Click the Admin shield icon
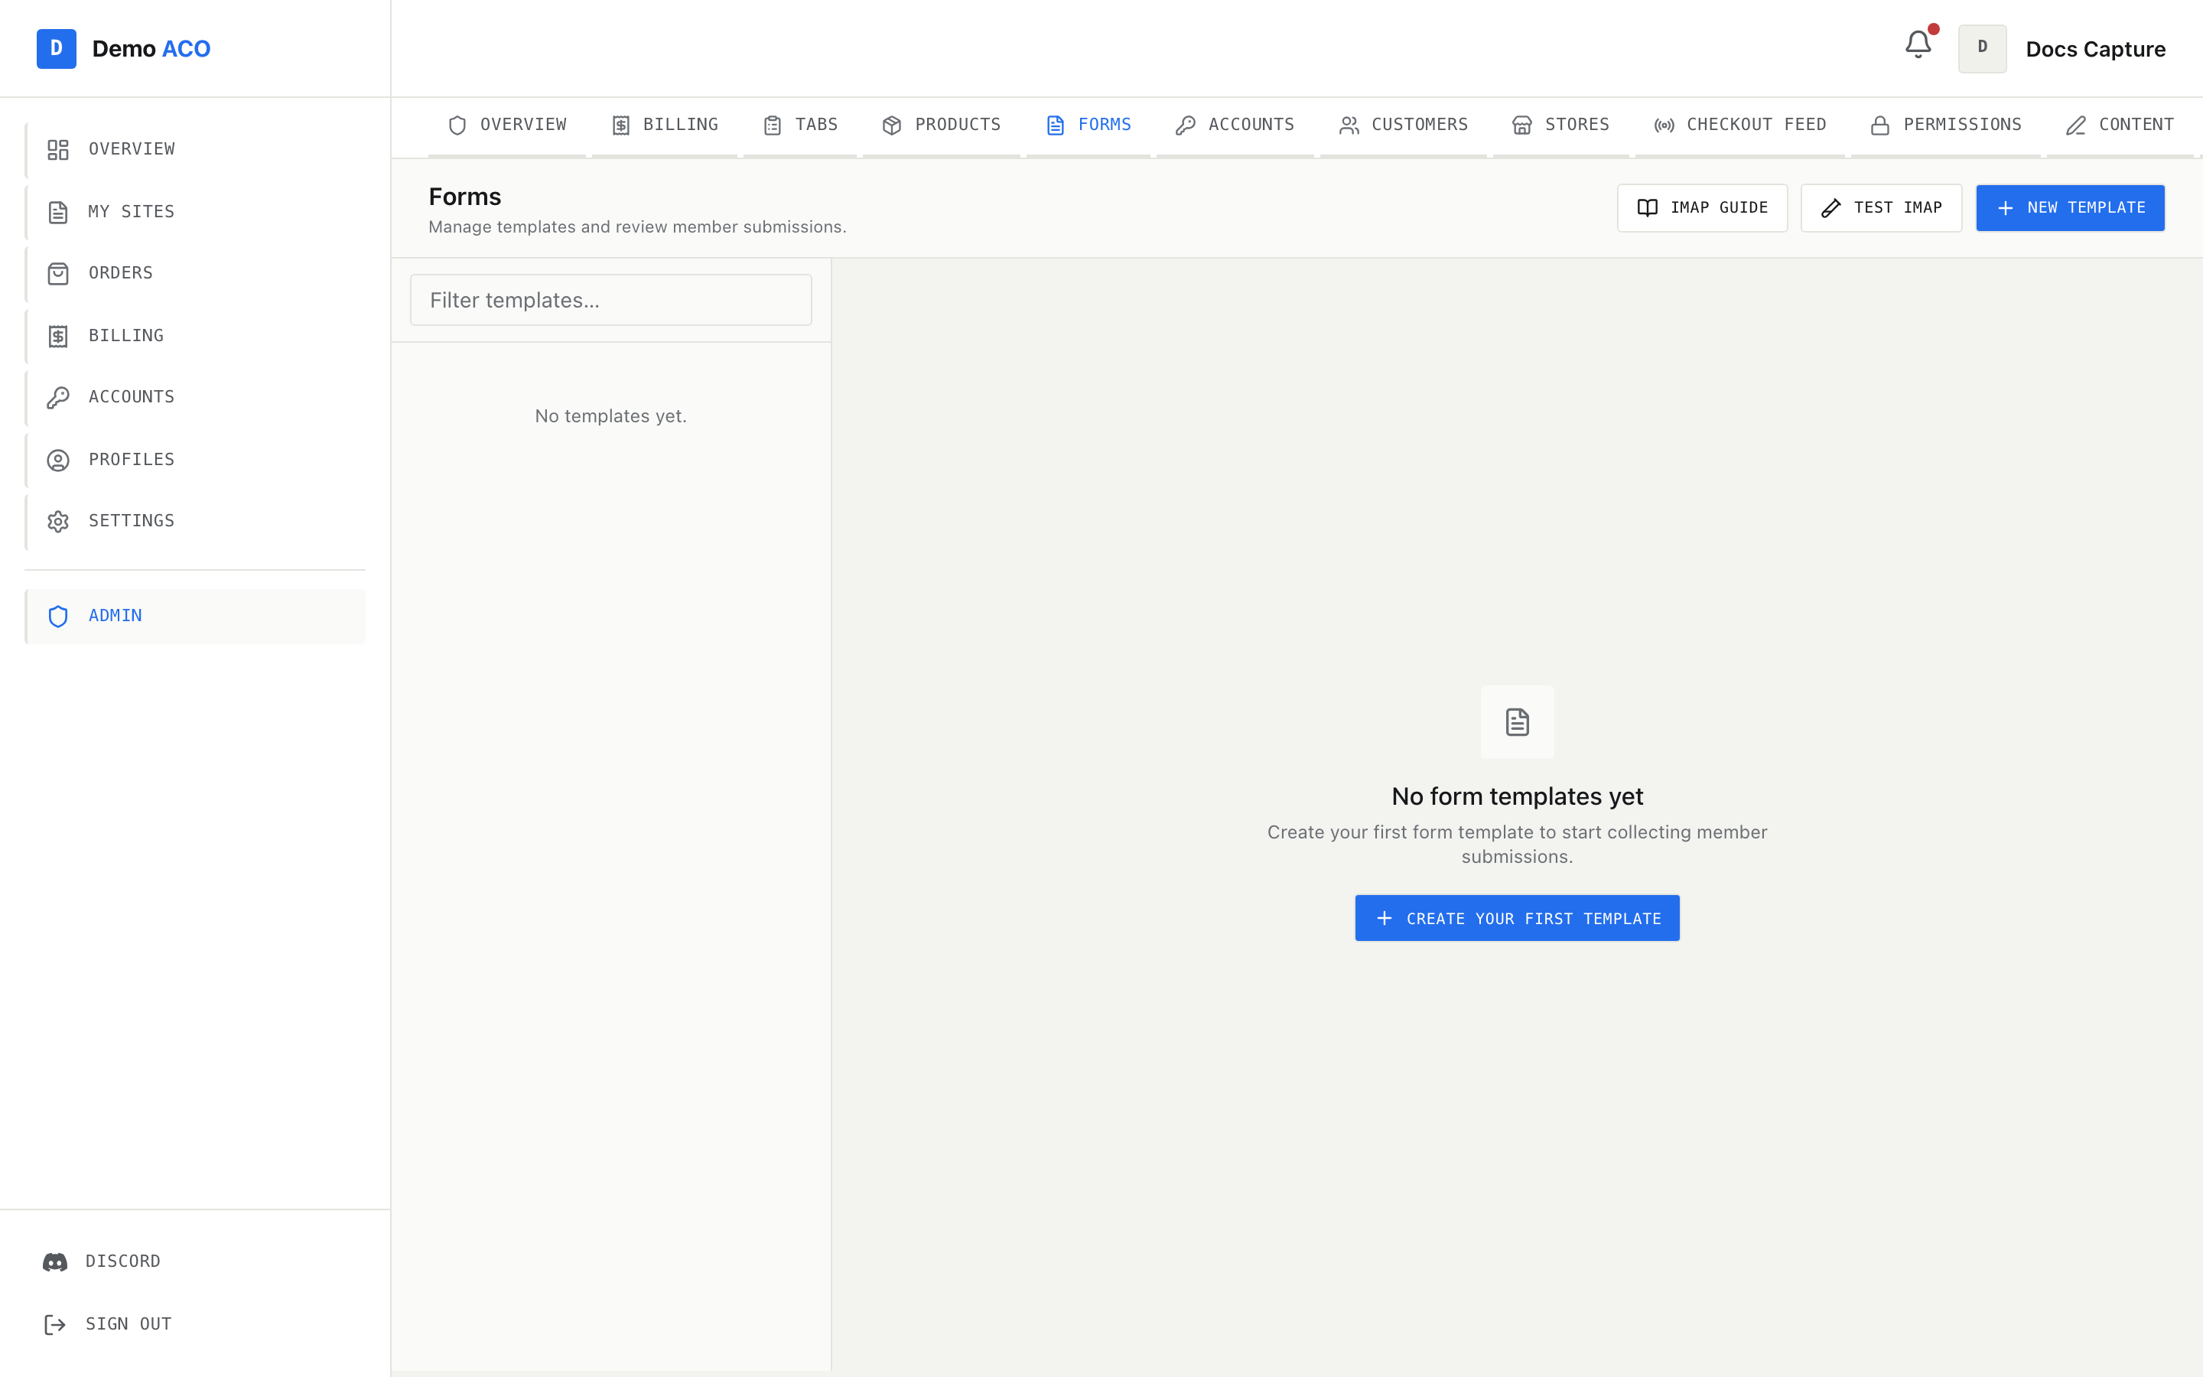Image resolution: width=2203 pixels, height=1377 pixels. click(x=58, y=617)
